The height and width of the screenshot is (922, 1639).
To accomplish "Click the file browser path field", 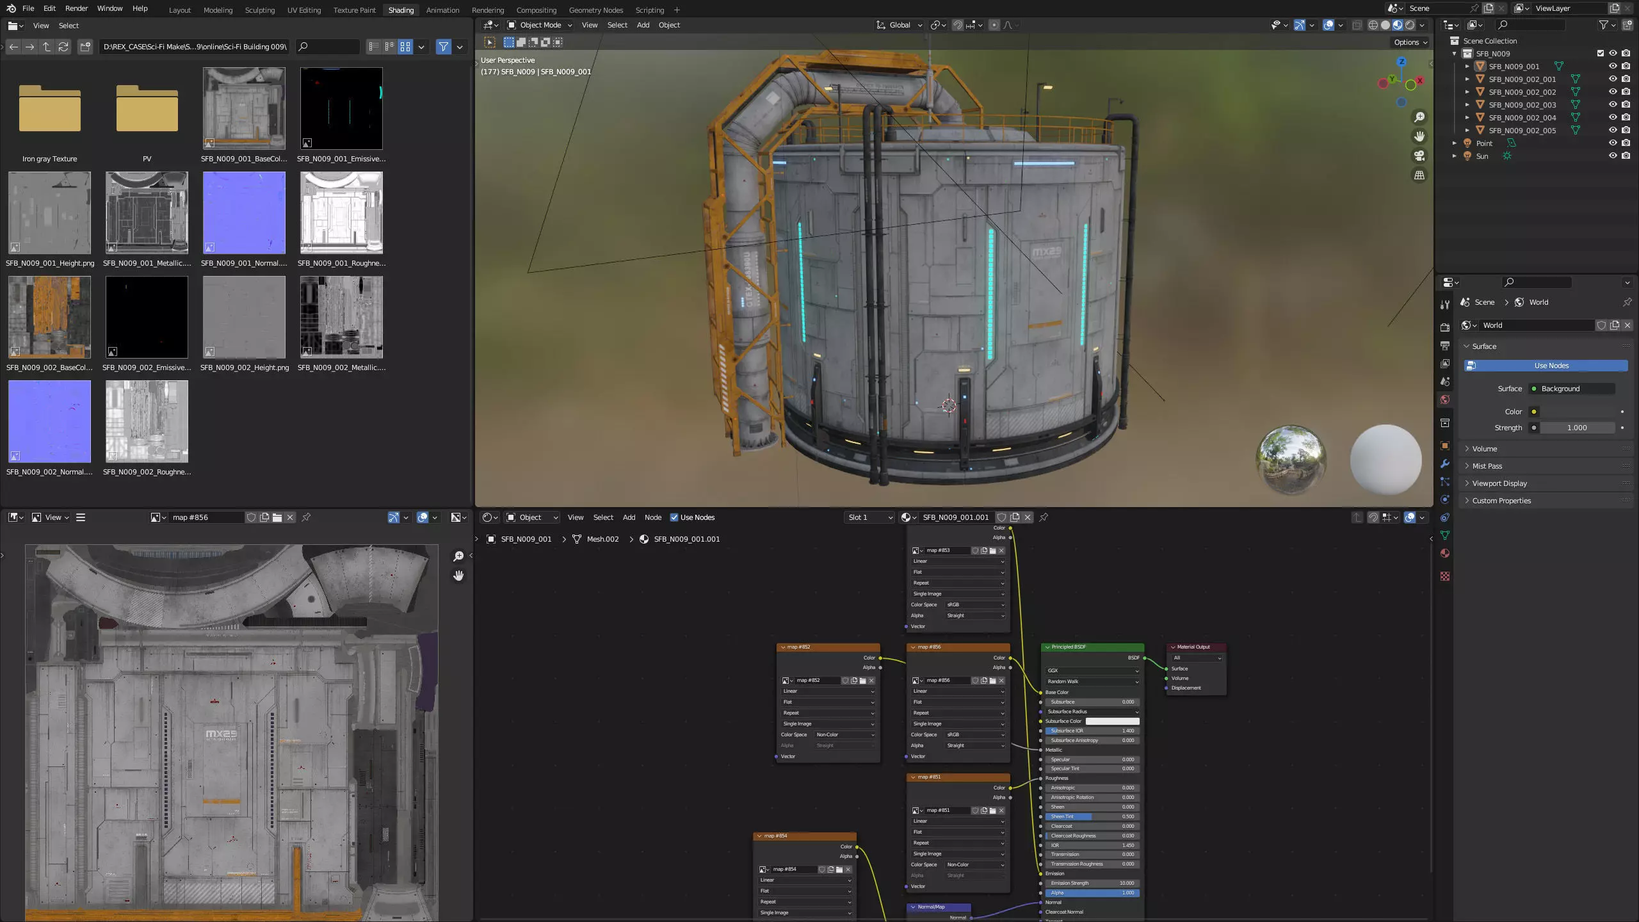I will [194, 47].
